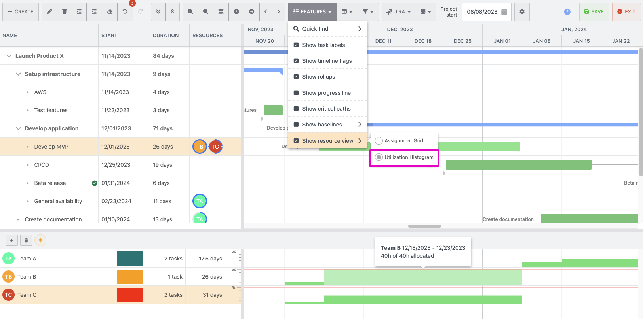Viewport: 643px width, 319px height.
Task: Open the filter funnel dropdown
Action: (x=368, y=12)
